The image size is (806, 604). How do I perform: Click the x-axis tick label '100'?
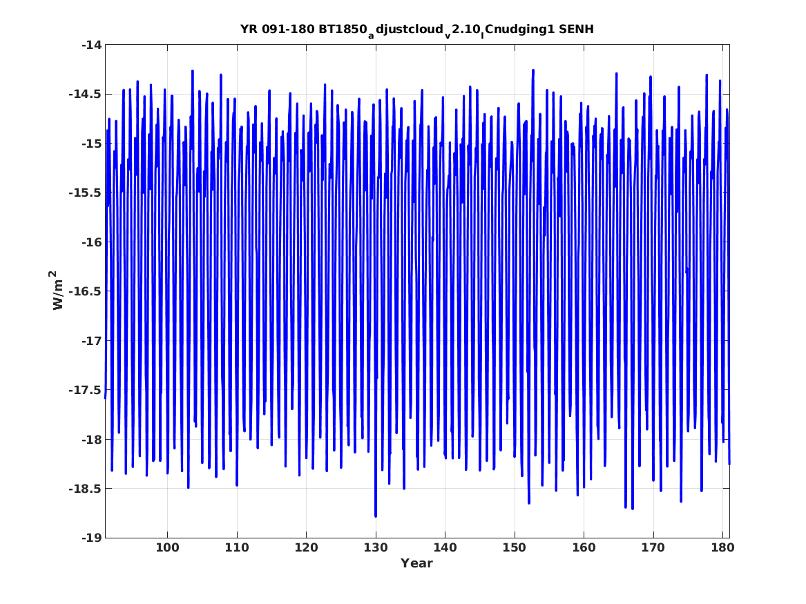pyautogui.click(x=167, y=547)
